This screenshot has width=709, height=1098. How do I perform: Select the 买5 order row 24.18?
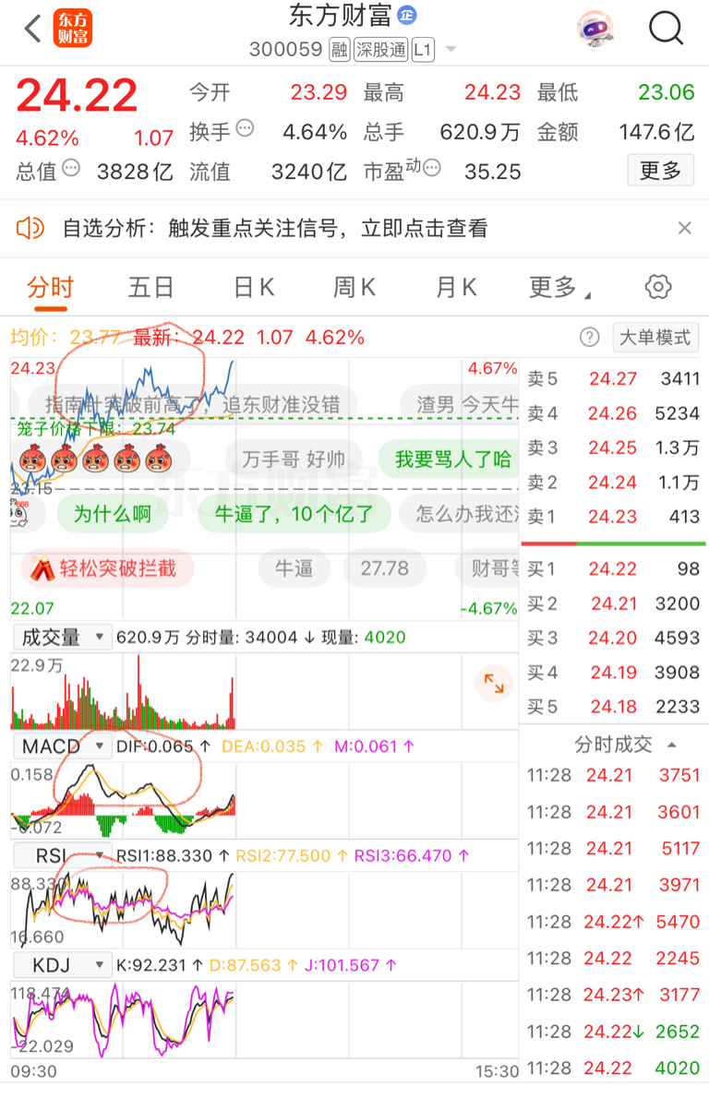click(x=613, y=707)
